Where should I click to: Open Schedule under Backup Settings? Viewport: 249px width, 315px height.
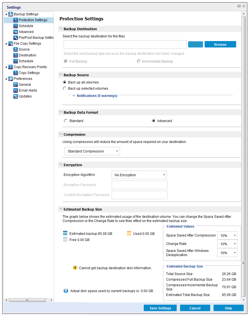(16, 26)
